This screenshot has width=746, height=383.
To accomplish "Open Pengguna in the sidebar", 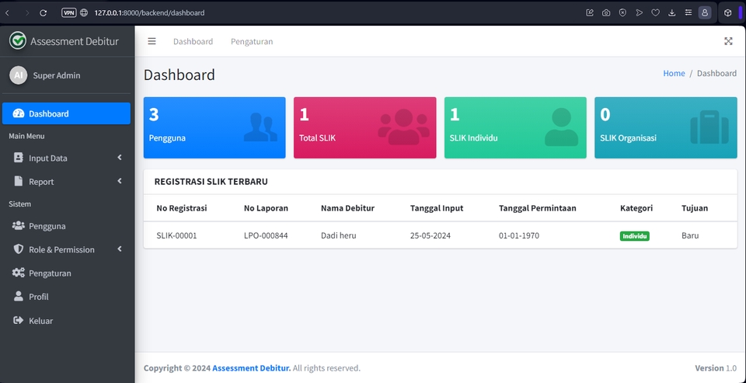I will click(x=66, y=226).
